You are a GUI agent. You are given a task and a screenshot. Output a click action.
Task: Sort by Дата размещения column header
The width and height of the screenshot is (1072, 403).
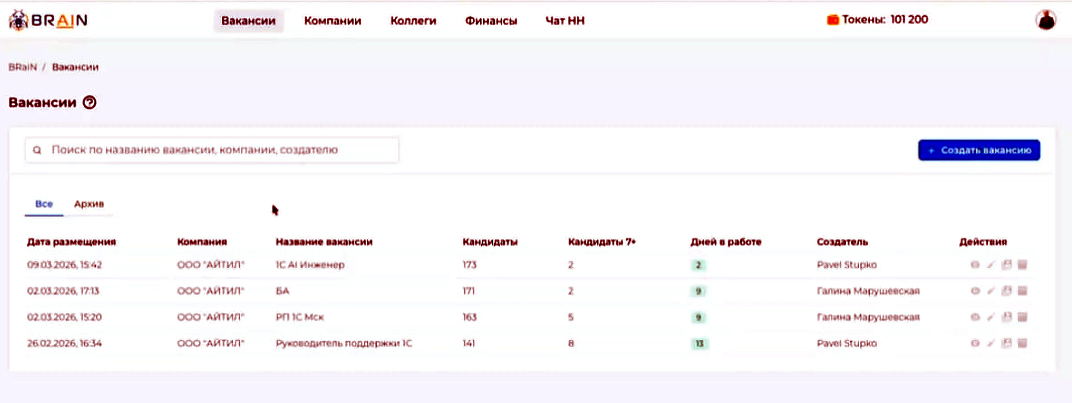pos(71,242)
